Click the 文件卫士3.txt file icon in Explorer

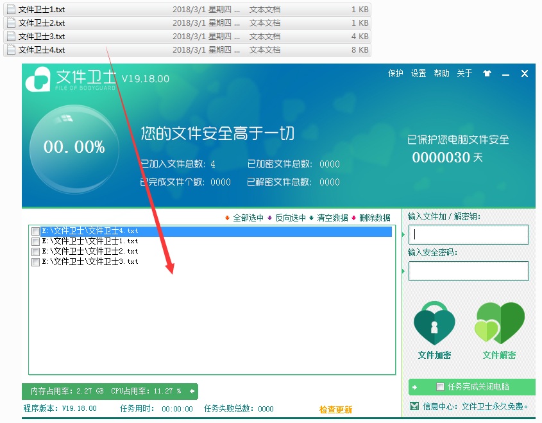coord(11,36)
